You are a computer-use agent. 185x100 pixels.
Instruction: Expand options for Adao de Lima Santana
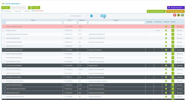coord(173,38)
